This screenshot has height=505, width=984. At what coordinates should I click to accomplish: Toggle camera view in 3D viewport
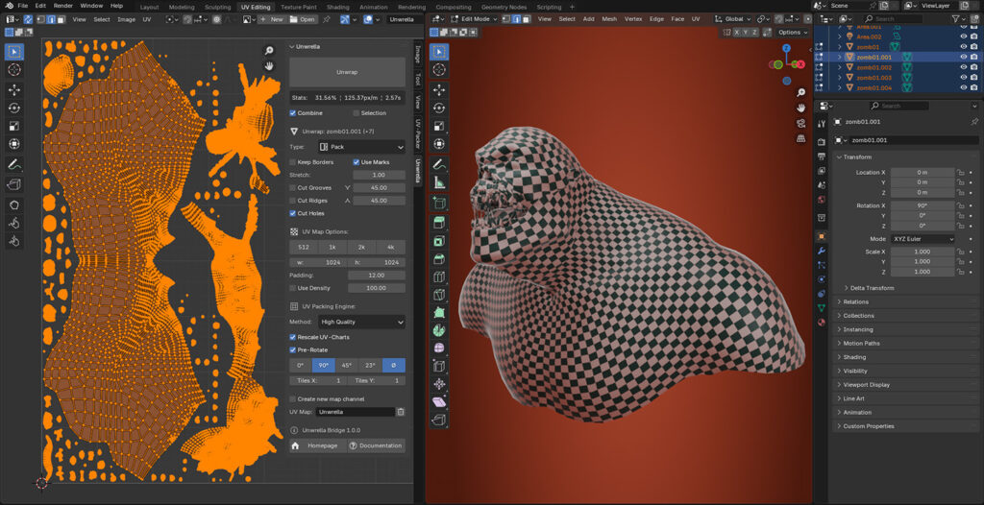click(x=801, y=124)
